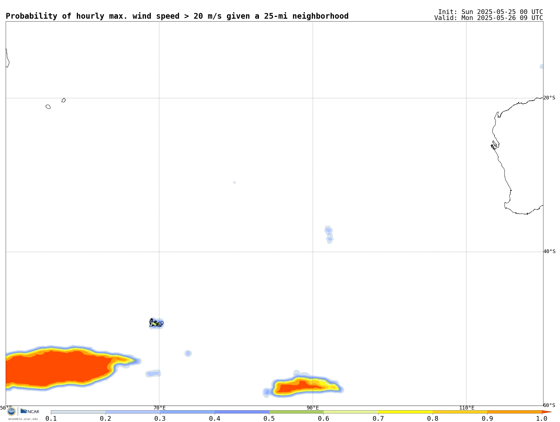Click the 0.8–0.9 gold colorbar segment
Screen dimensions: 560x422
pyautogui.click(x=460, y=412)
